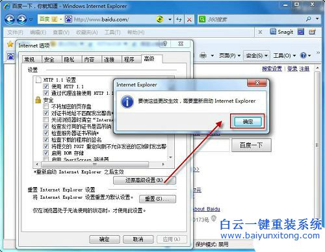Open the recent pages dropdown beside Forward
325x252 pixels.
click(x=31, y=19)
